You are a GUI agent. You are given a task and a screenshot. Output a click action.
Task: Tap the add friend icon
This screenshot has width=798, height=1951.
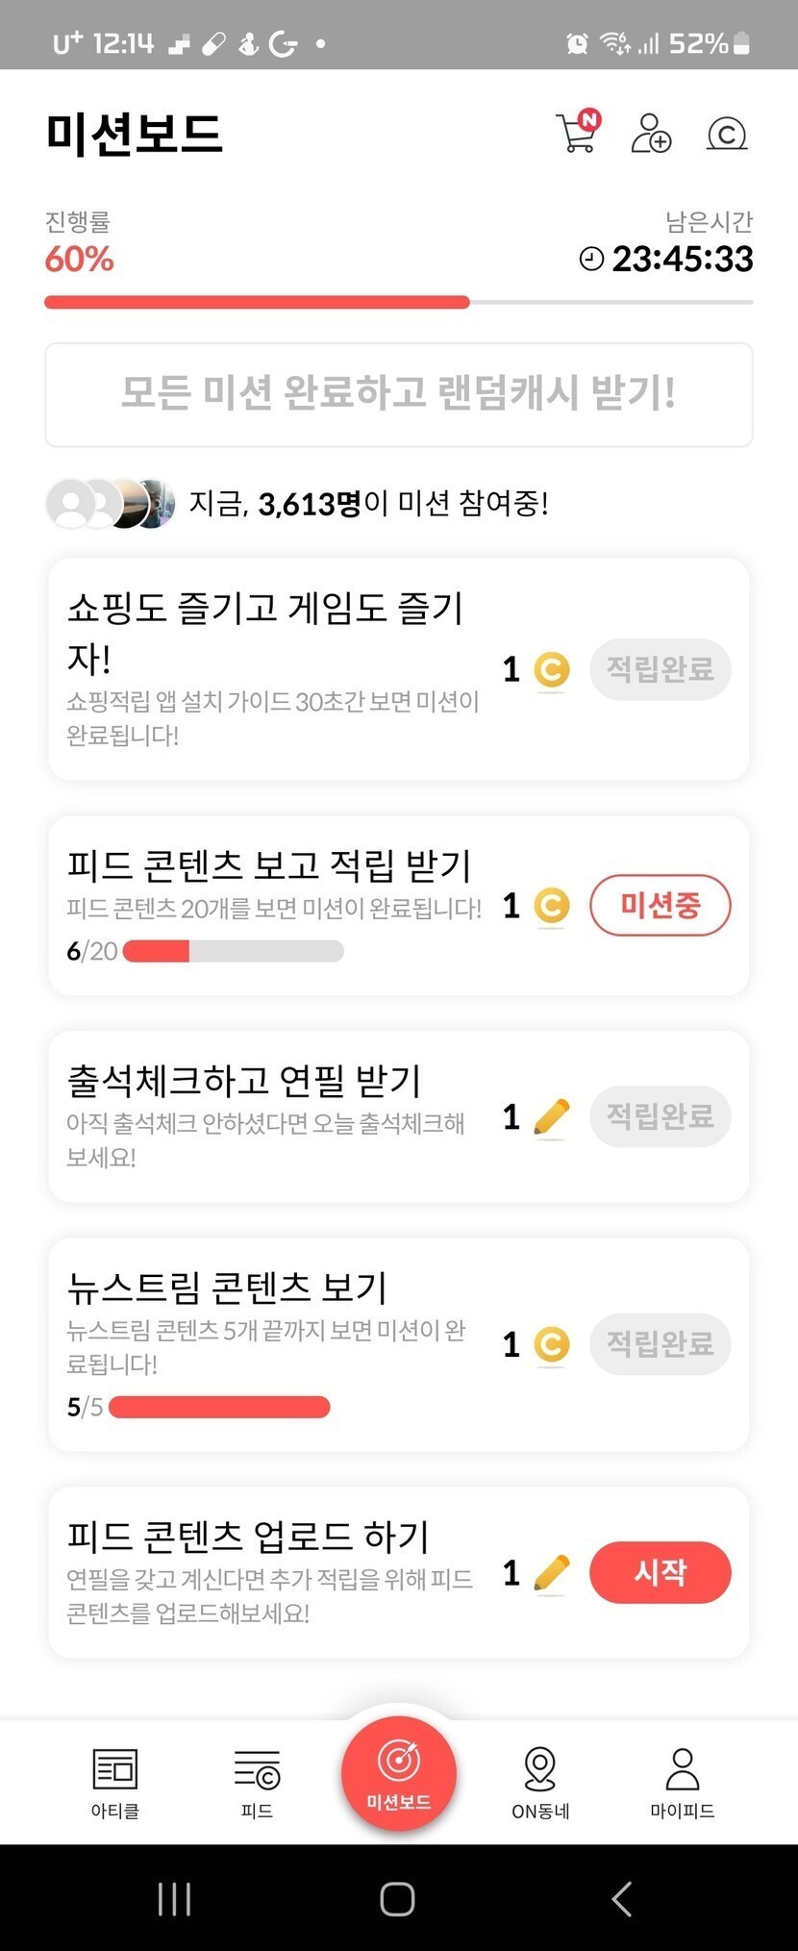coord(651,133)
